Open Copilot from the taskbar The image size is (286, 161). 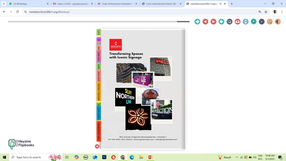click(x=77, y=157)
